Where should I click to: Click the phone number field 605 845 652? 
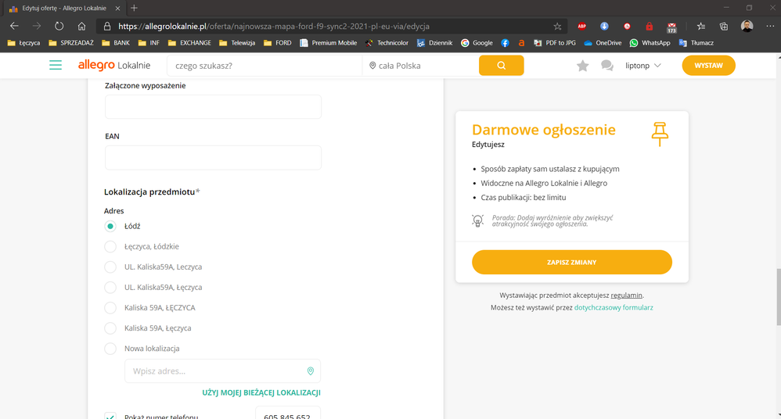point(287,414)
